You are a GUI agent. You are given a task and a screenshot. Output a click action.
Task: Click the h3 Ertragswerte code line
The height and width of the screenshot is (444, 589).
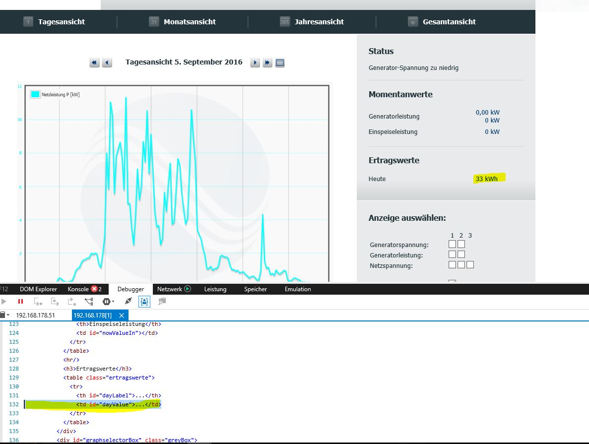click(98, 369)
